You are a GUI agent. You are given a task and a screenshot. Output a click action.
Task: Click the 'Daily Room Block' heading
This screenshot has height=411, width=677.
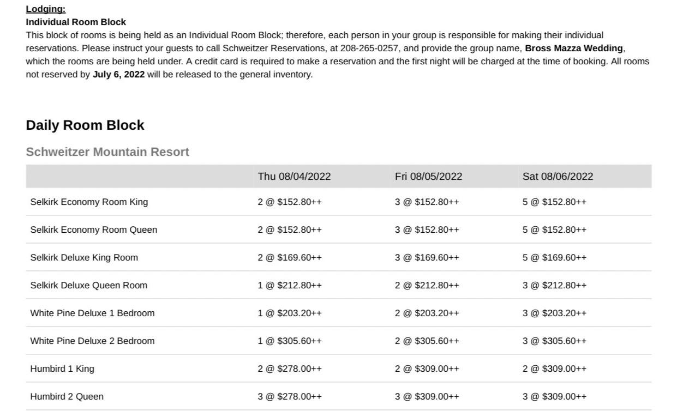85,125
